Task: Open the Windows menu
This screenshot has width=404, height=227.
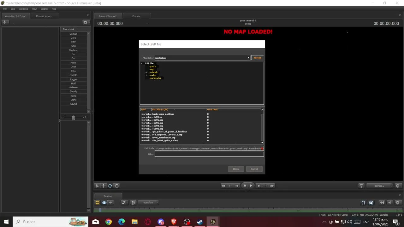Action: [x=23, y=9]
